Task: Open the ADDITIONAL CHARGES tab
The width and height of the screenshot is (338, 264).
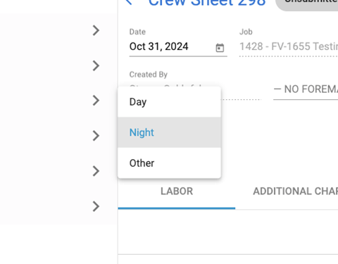Action: coord(295,191)
